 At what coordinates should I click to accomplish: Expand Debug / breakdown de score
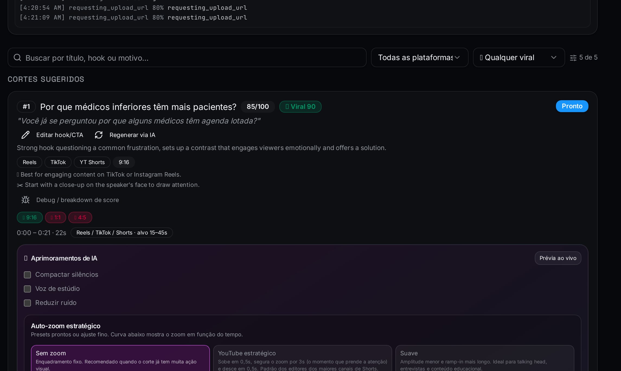70,200
